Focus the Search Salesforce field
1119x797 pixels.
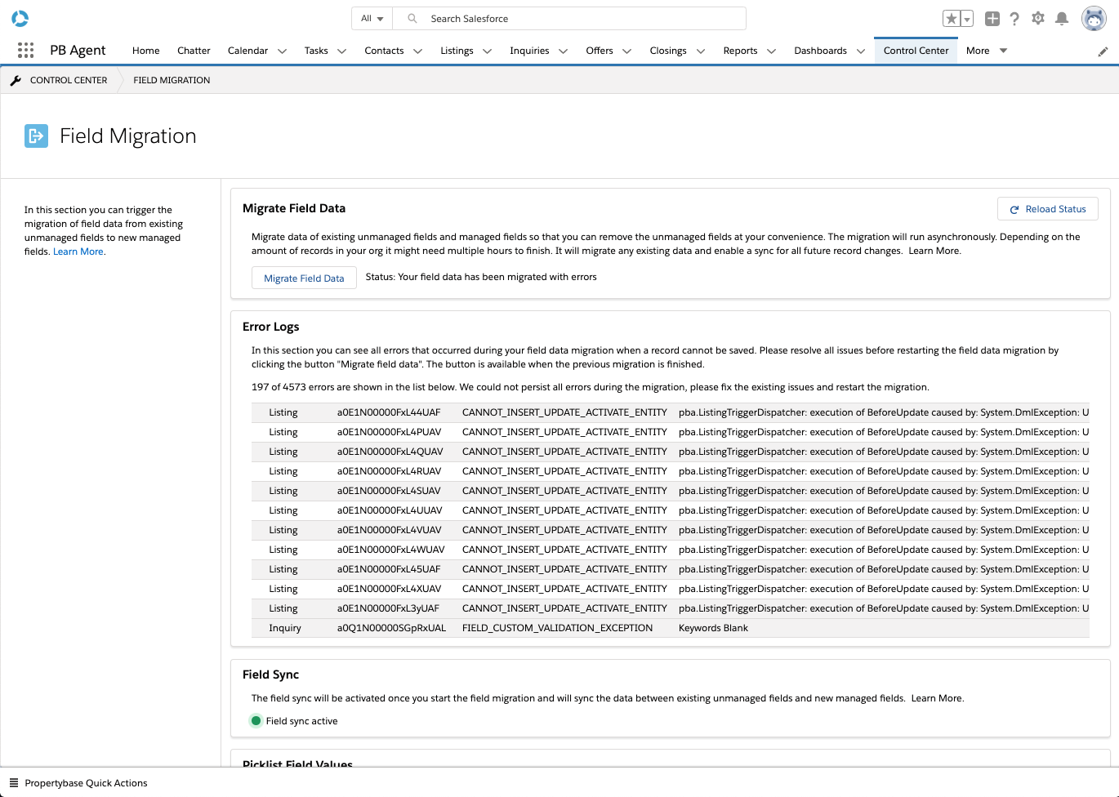569,18
